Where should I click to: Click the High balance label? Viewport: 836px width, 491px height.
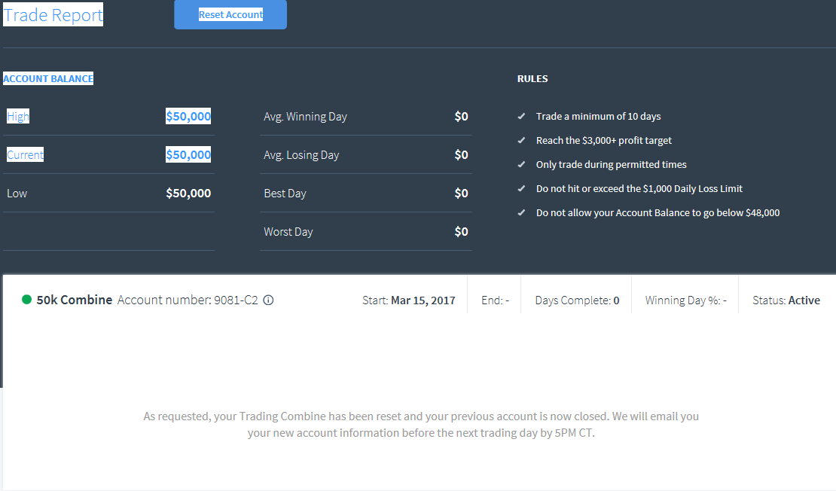17,116
